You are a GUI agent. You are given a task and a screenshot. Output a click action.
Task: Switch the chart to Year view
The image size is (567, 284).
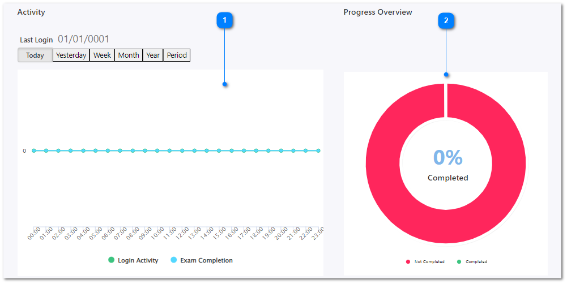click(153, 55)
